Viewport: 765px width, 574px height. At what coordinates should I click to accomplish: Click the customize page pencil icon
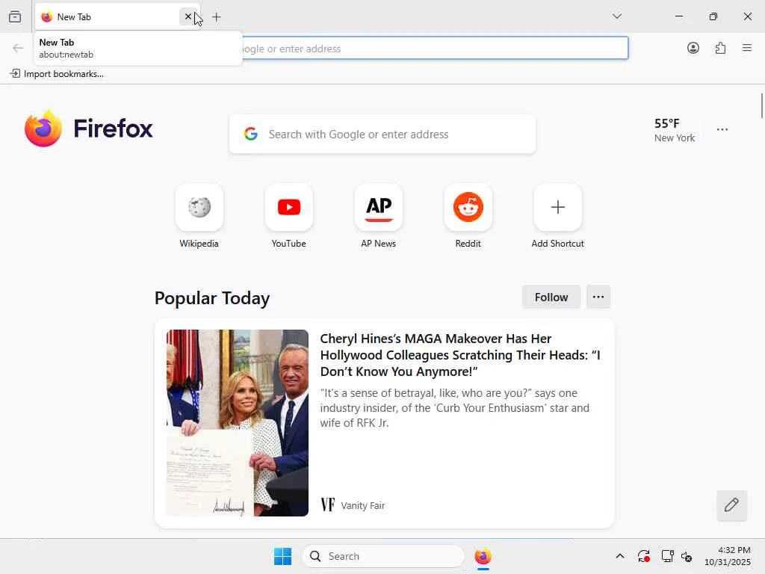[731, 504]
